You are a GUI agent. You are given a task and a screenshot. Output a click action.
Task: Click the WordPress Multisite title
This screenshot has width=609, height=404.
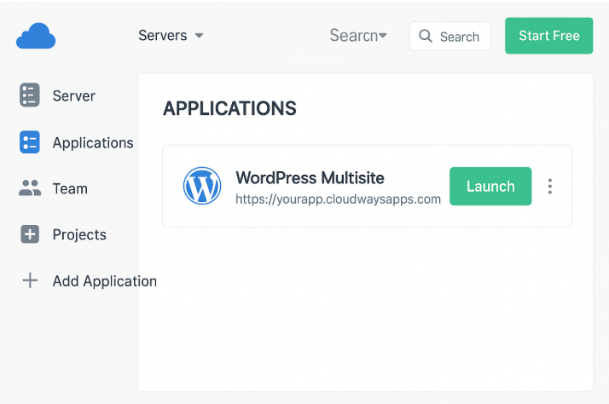click(x=310, y=178)
